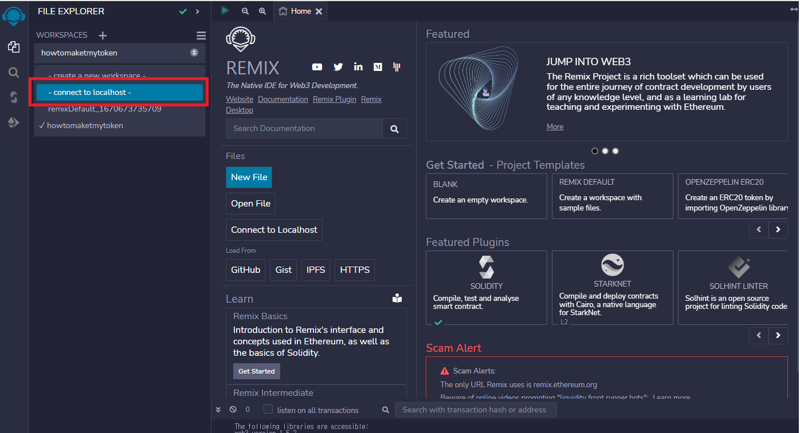Open the Search in files sidebar icon
This screenshot has height=433, width=800.
pos(14,73)
